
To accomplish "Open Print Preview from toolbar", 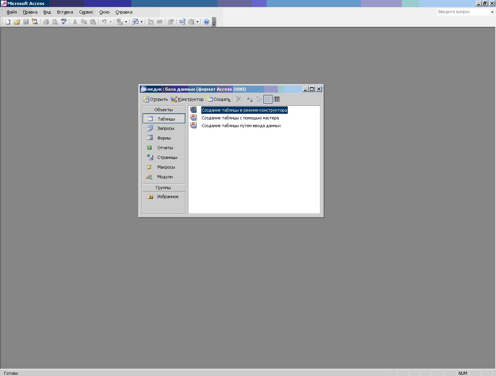I will tap(55, 22).
